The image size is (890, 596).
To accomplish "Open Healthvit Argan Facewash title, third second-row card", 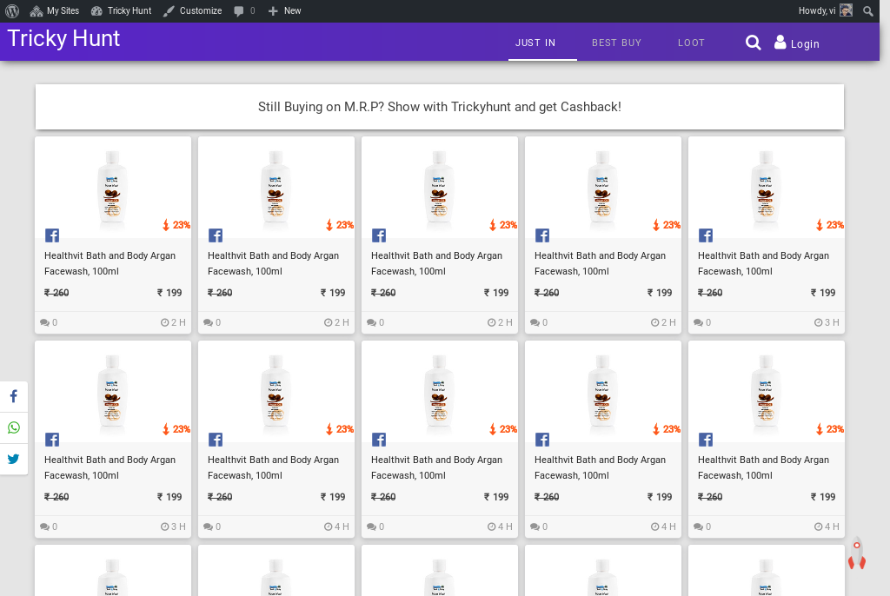I will tap(436, 467).
